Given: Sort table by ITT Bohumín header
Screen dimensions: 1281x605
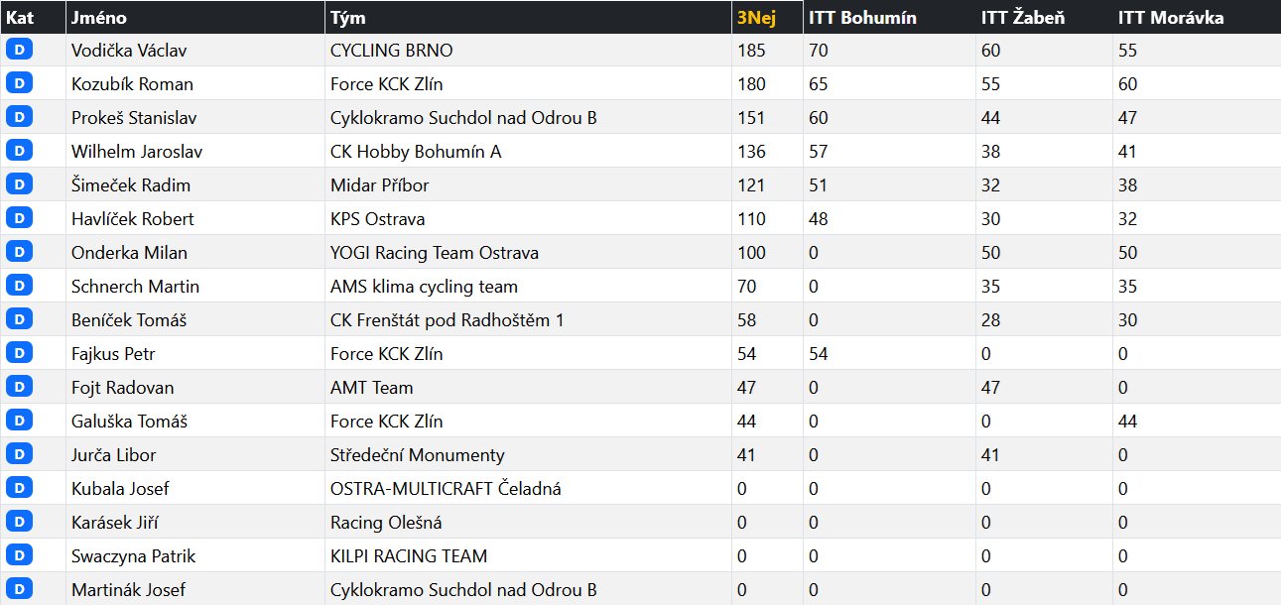Looking at the screenshot, I should coord(862,18).
